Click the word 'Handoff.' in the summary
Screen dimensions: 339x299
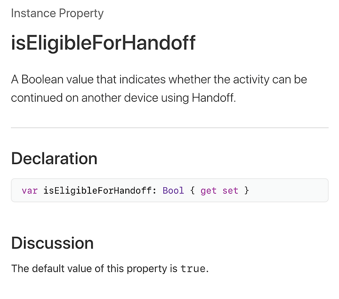214,98
